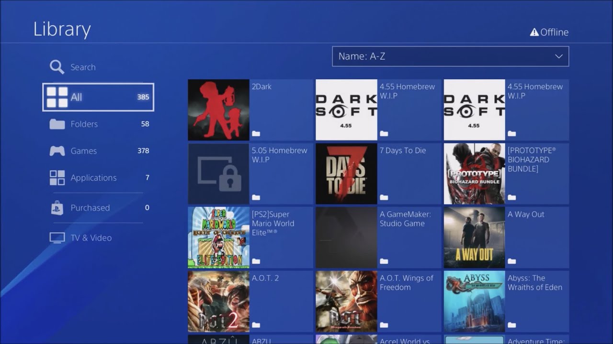The height and width of the screenshot is (344, 613).
Task: Open the Name: A-Z sort dropdown
Action: (450, 56)
